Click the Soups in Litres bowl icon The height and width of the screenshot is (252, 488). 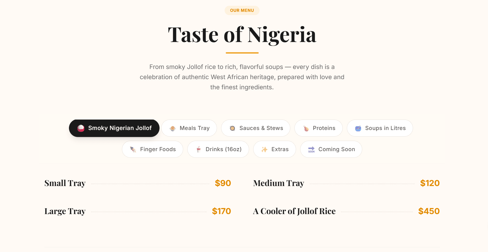[x=358, y=128]
